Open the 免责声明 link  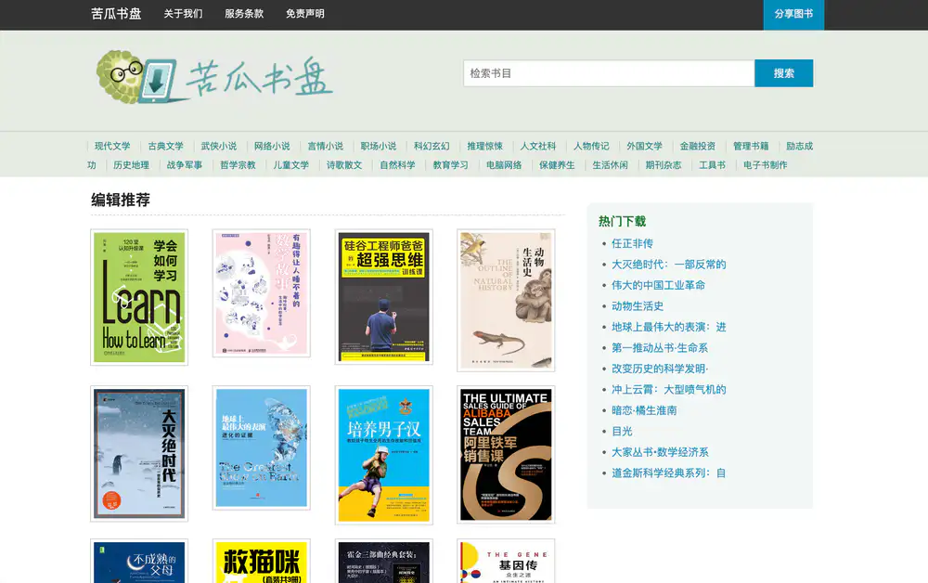[304, 14]
